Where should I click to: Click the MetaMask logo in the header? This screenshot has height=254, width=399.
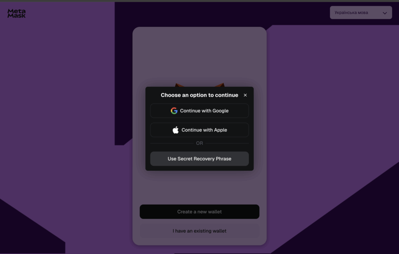pos(16,14)
